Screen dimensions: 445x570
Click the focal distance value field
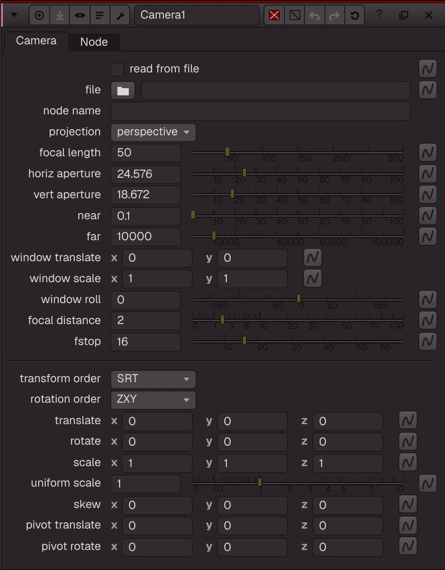click(146, 321)
